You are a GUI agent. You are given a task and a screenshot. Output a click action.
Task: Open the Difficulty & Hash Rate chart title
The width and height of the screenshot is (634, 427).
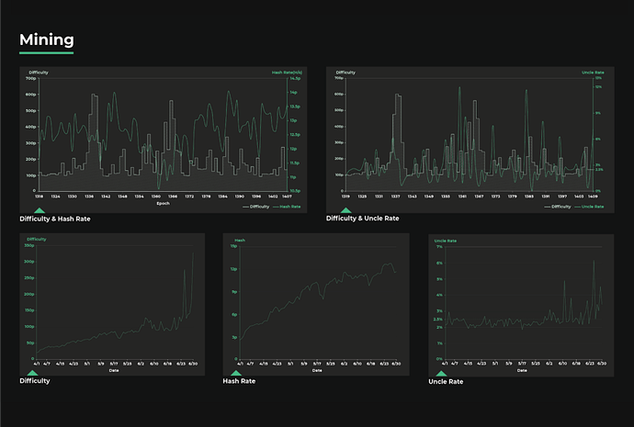coord(55,219)
